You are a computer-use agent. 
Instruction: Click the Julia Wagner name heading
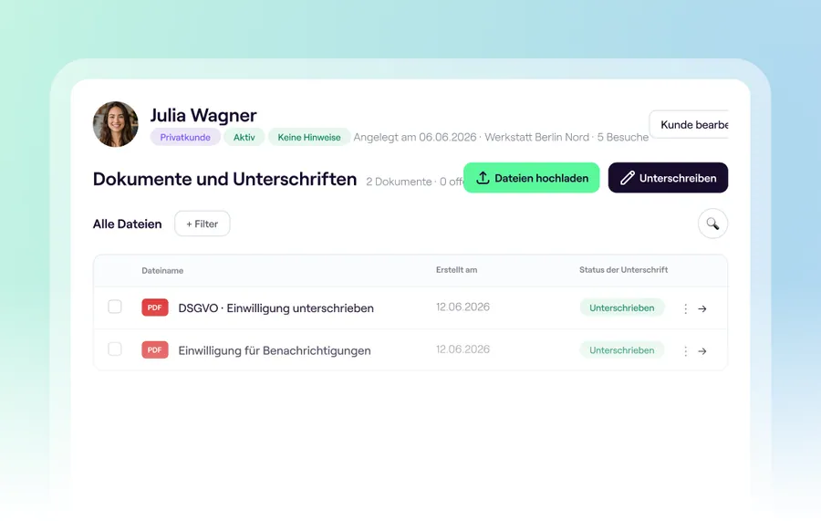point(203,115)
